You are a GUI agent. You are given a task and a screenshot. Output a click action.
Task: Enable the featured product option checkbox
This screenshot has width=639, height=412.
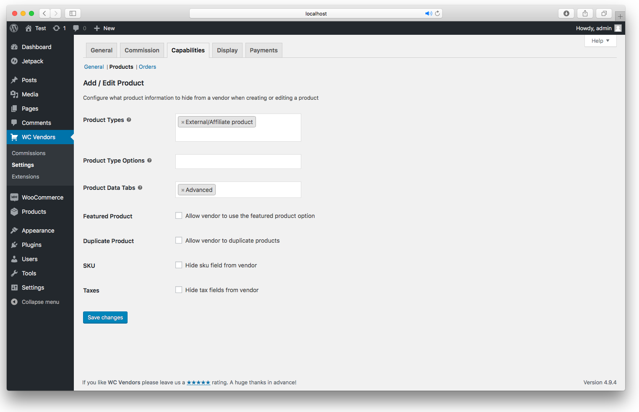tap(179, 216)
